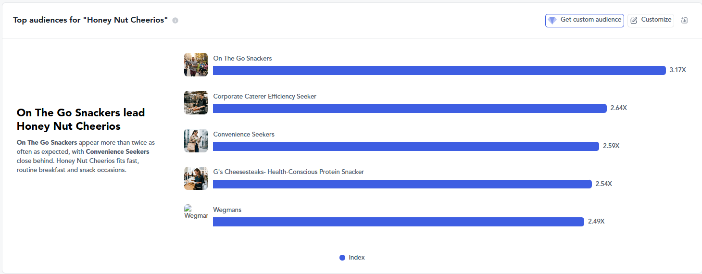Select the On The Go Snackers label
This screenshot has height=274, width=702.
(242, 58)
